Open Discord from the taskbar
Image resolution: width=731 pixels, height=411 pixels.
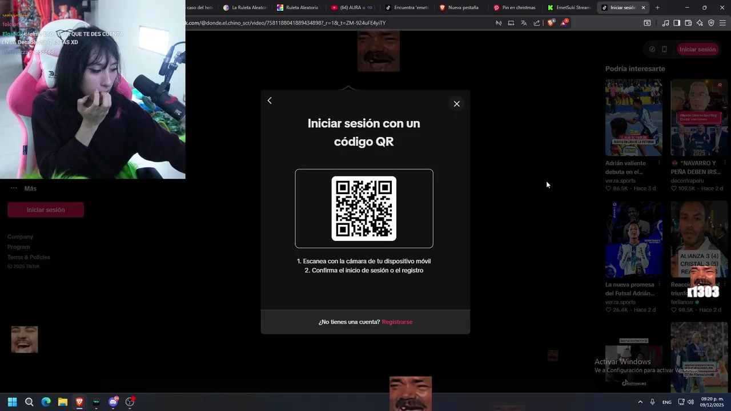point(113,402)
